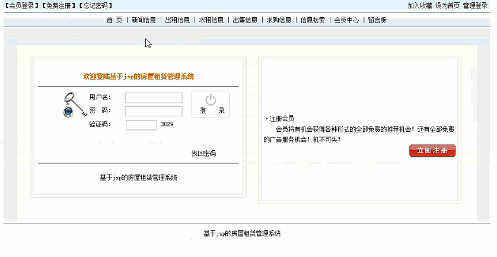Click the 用户名 label
497x257 pixels.
pos(100,97)
